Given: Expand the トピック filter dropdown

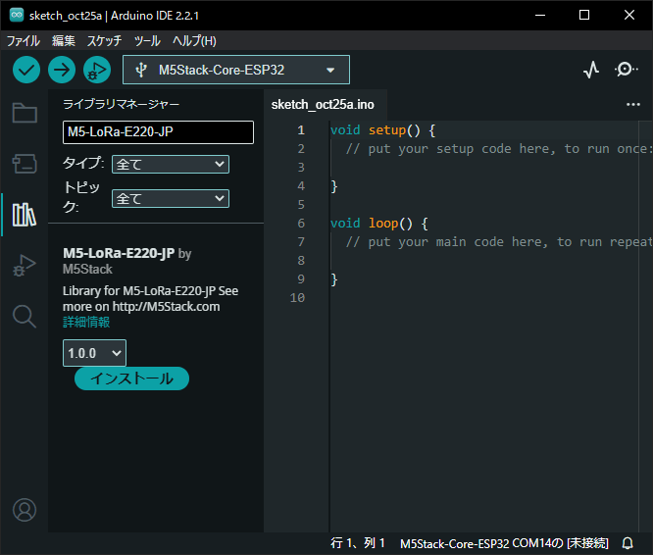Looking at the screenshot, I should pos(171,199).
